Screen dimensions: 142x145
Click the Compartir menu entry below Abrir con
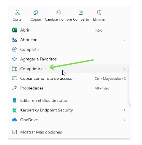(69, 50)
